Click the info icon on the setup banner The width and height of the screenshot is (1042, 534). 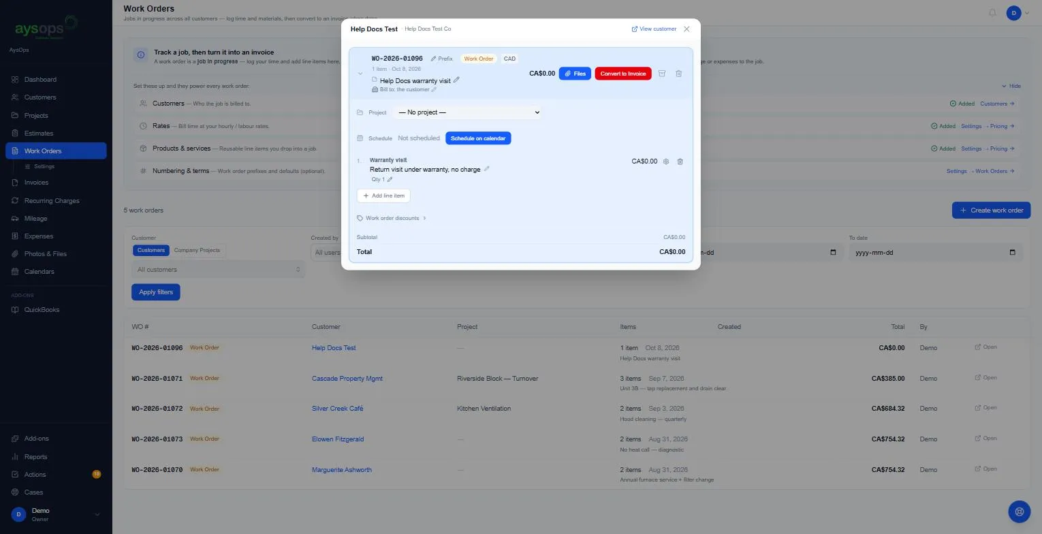[141, 55]
